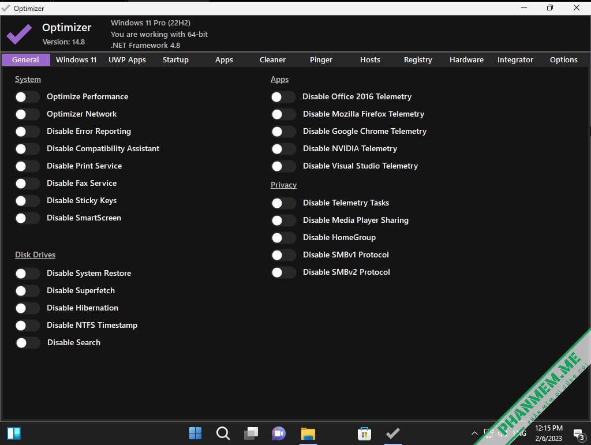Enable Disable SmartScreen toggle
The height and width of the screenshot is (445, 591).
point(27,218)
